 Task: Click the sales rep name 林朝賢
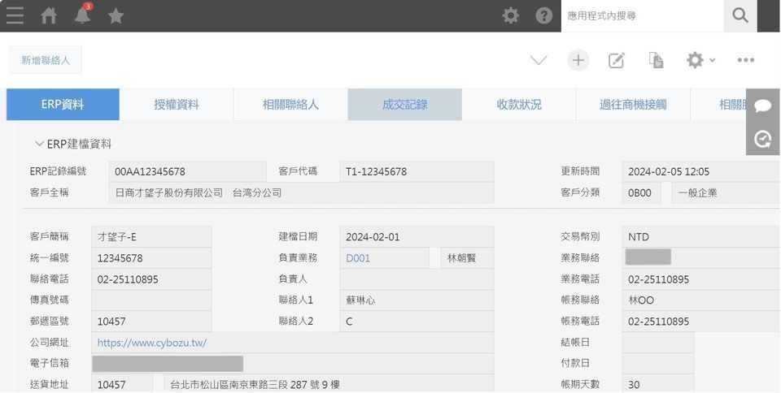tap(467, 258)
